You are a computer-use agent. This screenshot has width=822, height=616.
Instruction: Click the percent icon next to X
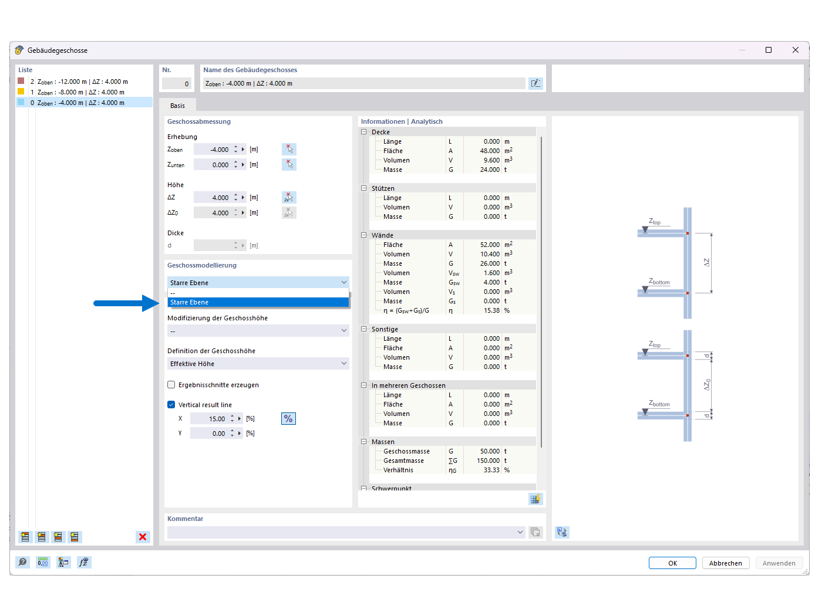click(x=288, y=418)
